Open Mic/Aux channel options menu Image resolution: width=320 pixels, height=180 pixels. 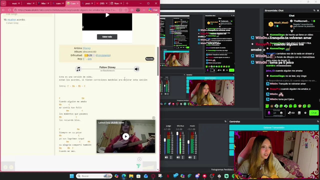pyautogui.click(x=182, y=157)
